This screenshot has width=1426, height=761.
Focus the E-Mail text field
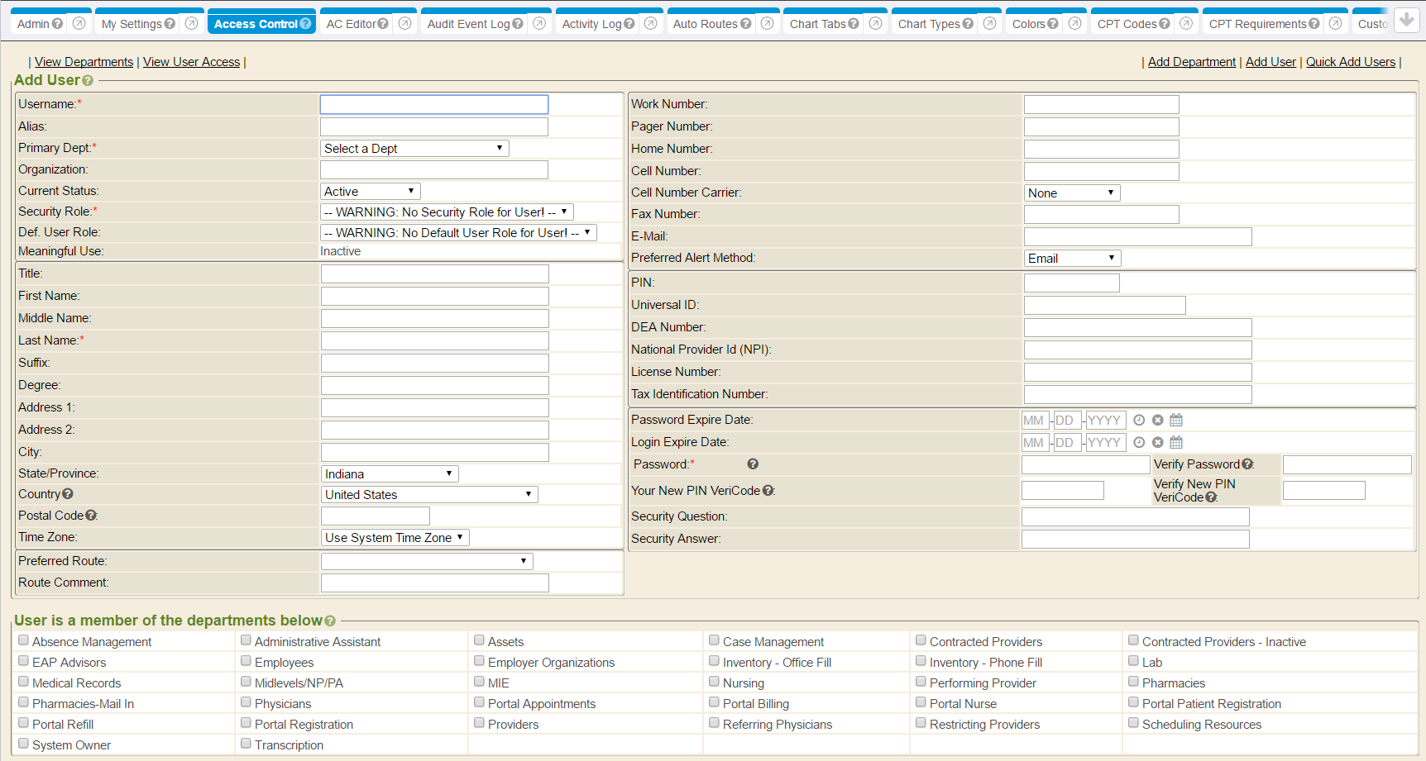tap(1137, 236)
